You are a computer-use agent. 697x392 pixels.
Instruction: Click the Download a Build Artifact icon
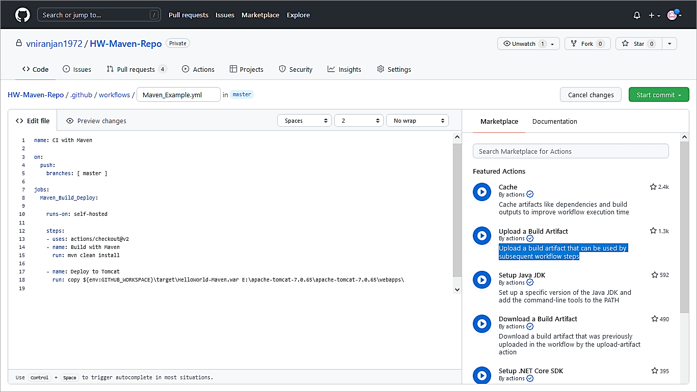coord(481,324)
